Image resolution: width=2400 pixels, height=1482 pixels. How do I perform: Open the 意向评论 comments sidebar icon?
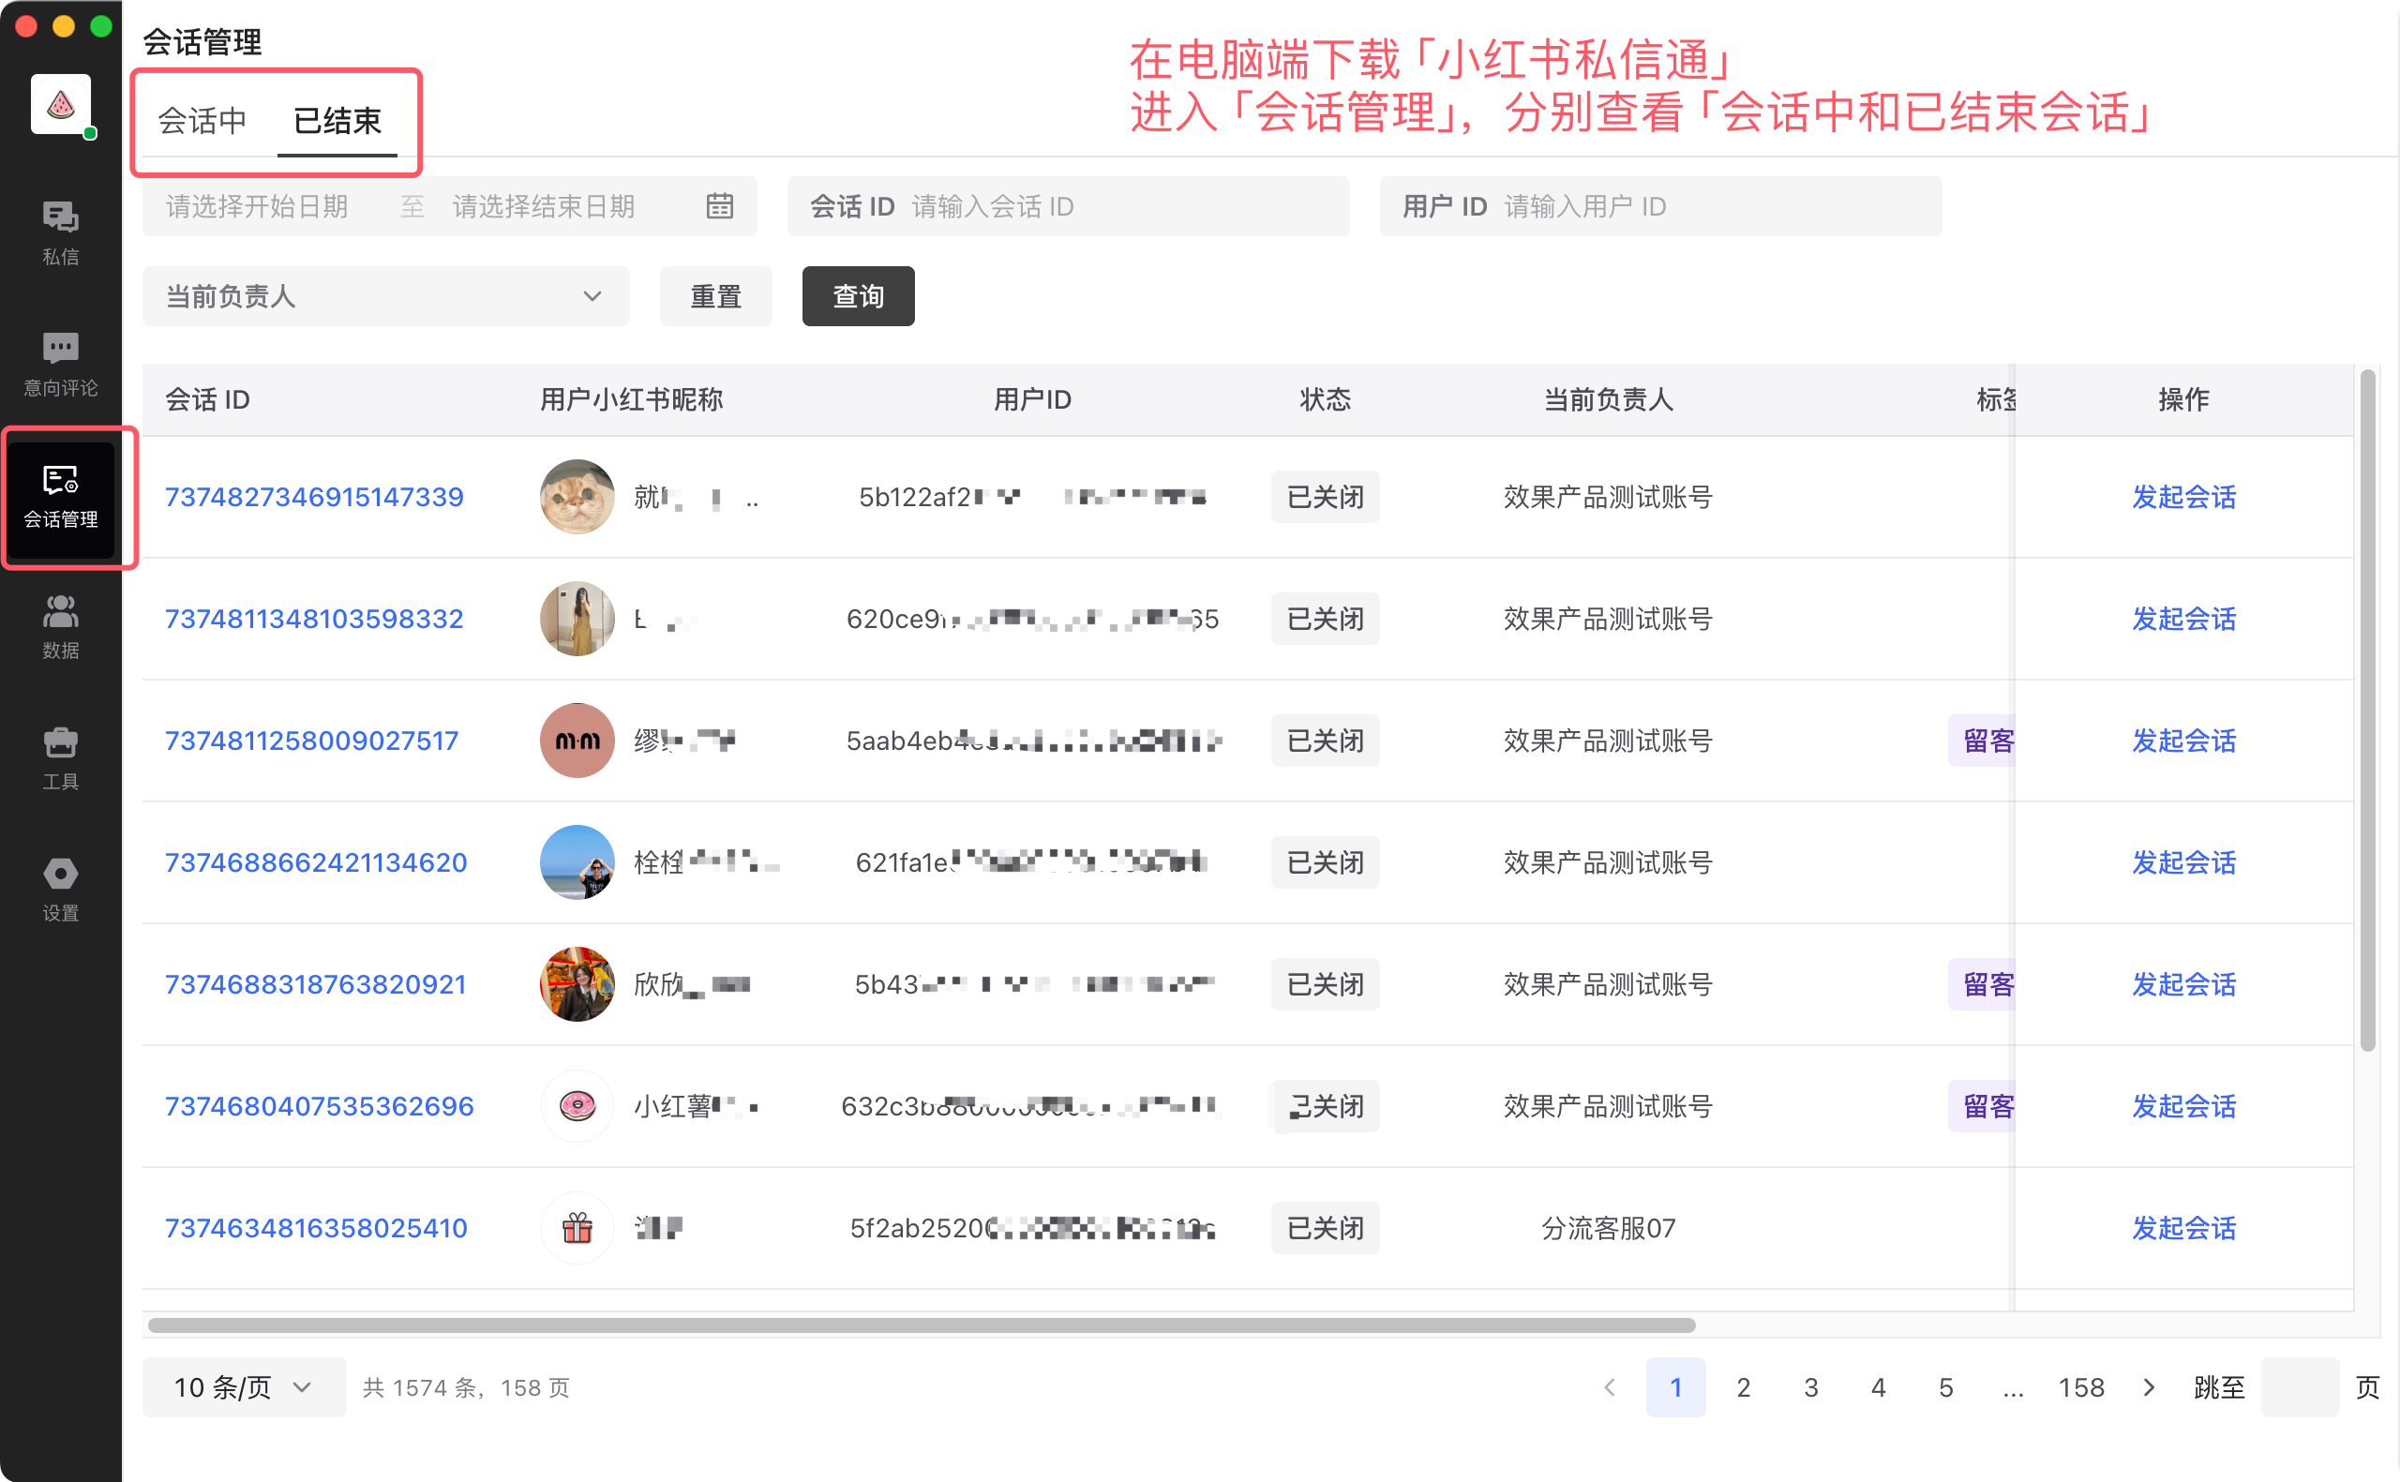tap(61, 364)
